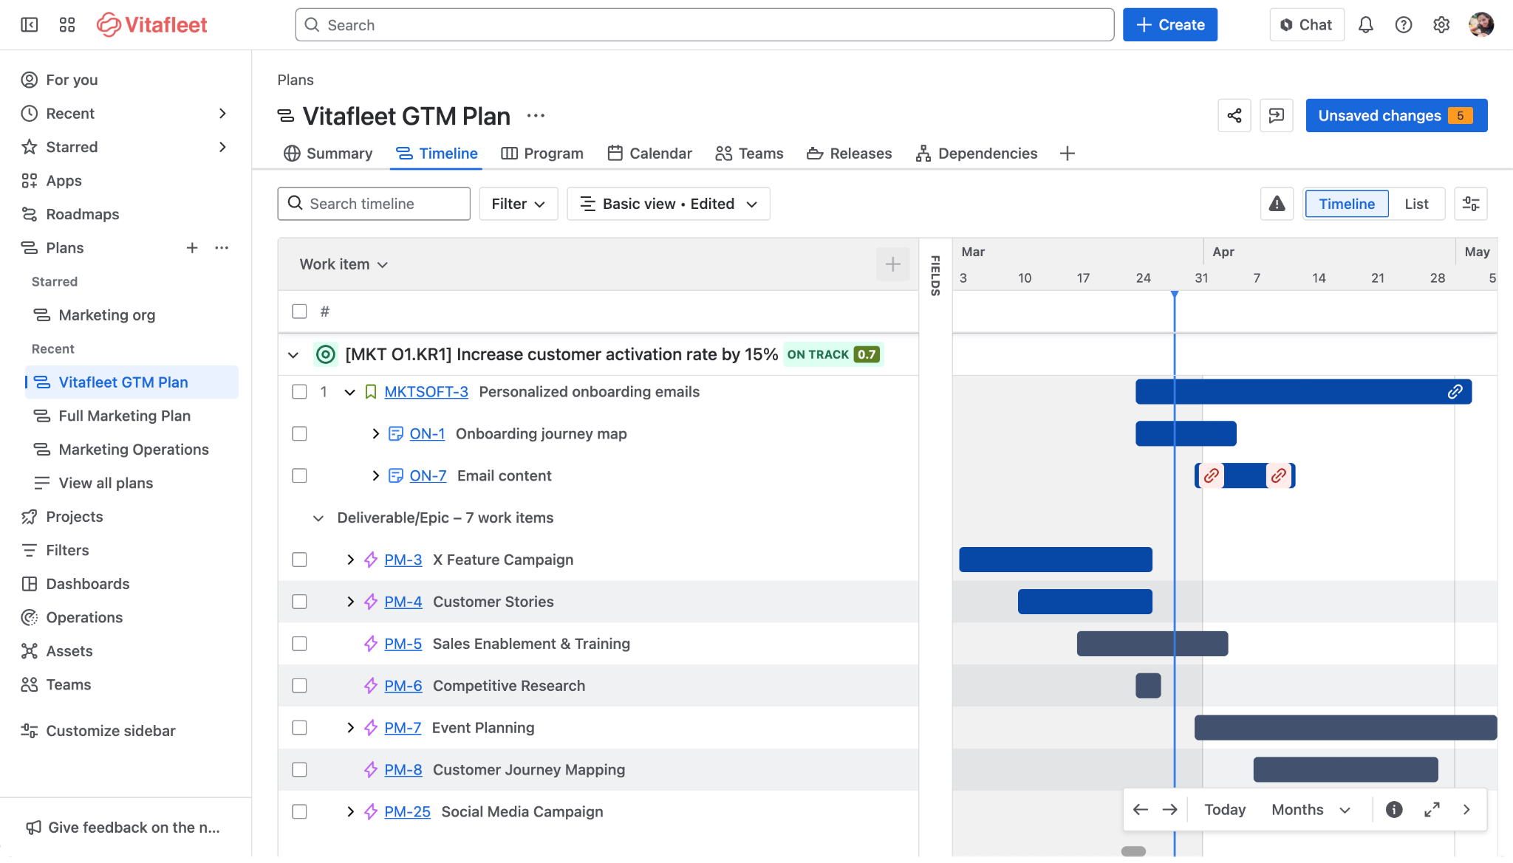Open Plans more options ellipsis in sidebar
1513x863 pixels.
pyautogui.click(x=222, y=248)
